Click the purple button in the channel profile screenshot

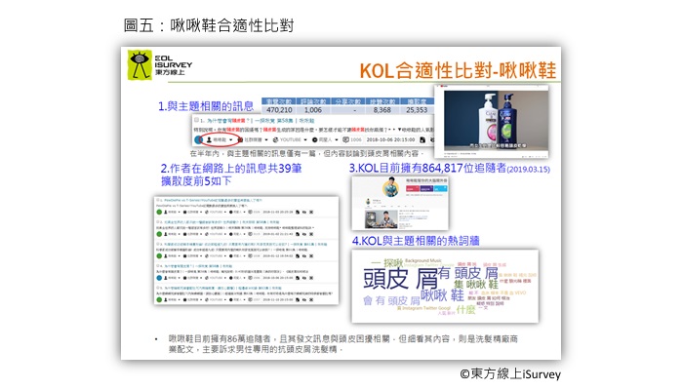pyautogui.click(x=427, y=188)
